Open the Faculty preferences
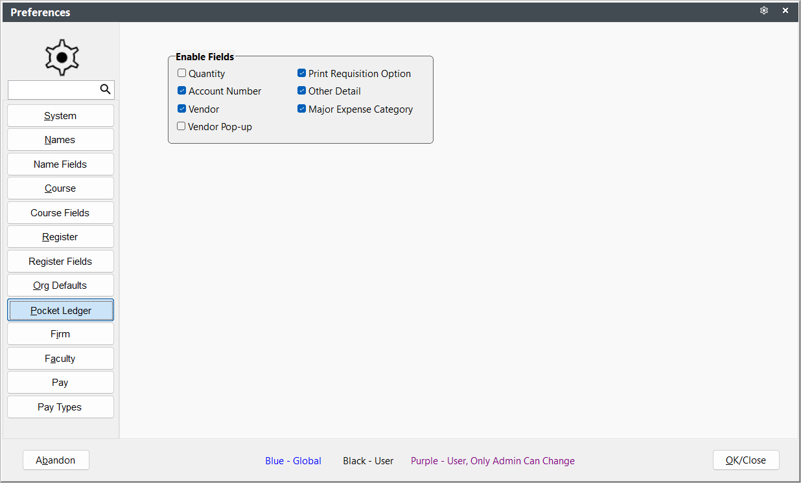 point(60,359)
